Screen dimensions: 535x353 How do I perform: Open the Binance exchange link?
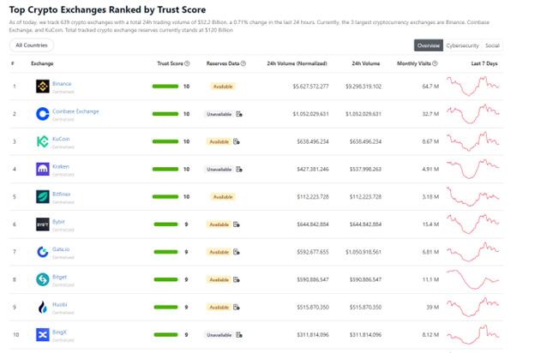click(62, 84)
